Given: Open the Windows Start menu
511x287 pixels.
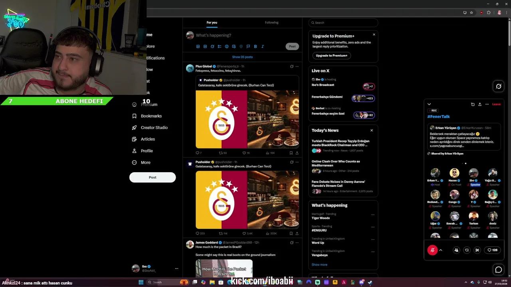Looking at the screenshot, I should click(141, 282).
